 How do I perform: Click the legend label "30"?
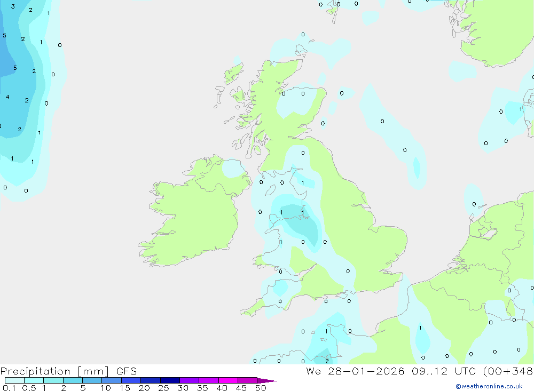pyautogui.click(x=183, y=388)
